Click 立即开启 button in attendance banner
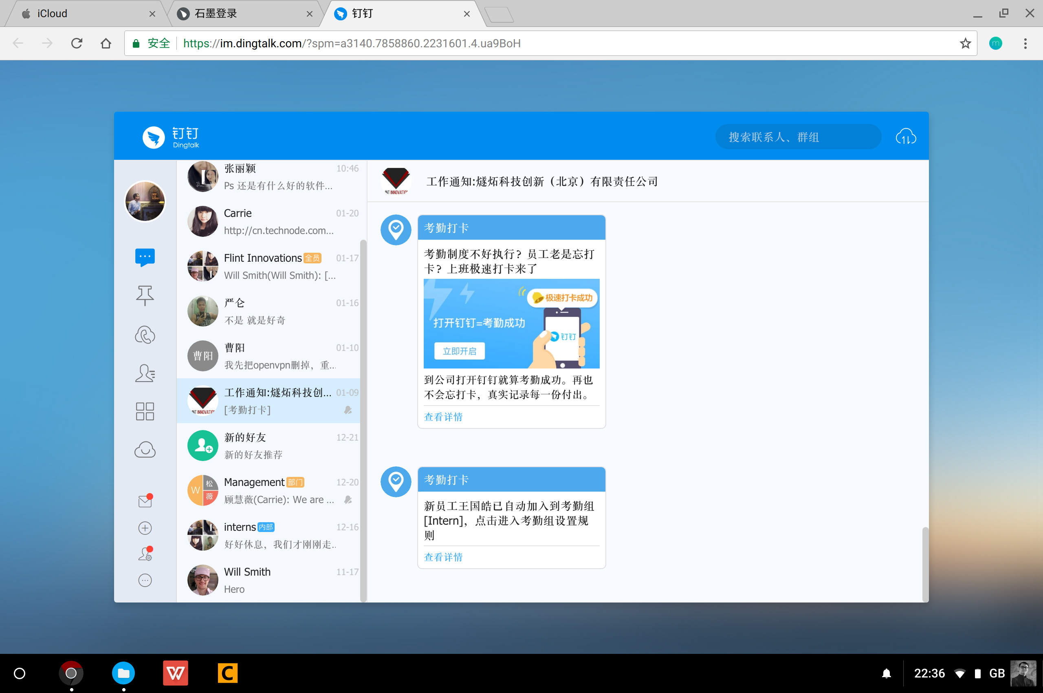The height and width of the screenshot is (693, 1043). click(459, 351)
